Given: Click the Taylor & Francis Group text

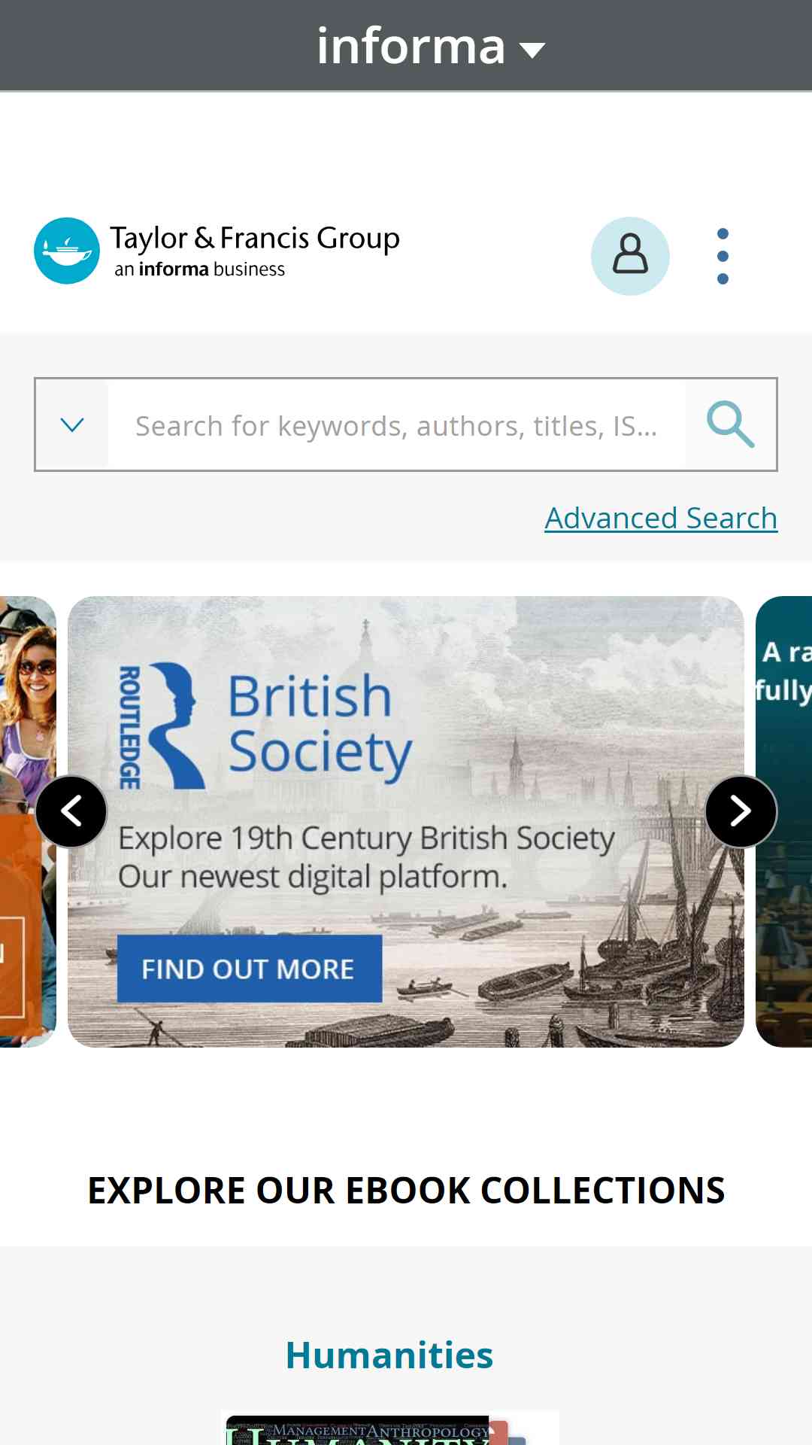Looking at the screenshot, I should (255, 238).
